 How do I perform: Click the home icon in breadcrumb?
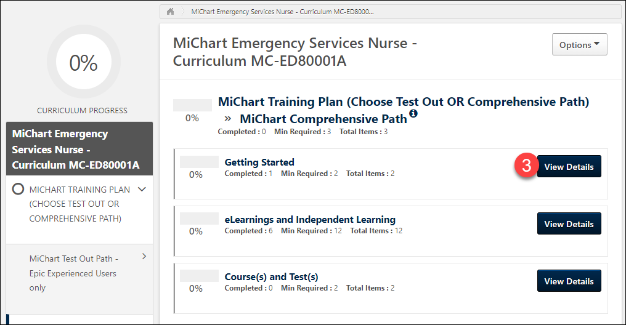coord(171,12)
